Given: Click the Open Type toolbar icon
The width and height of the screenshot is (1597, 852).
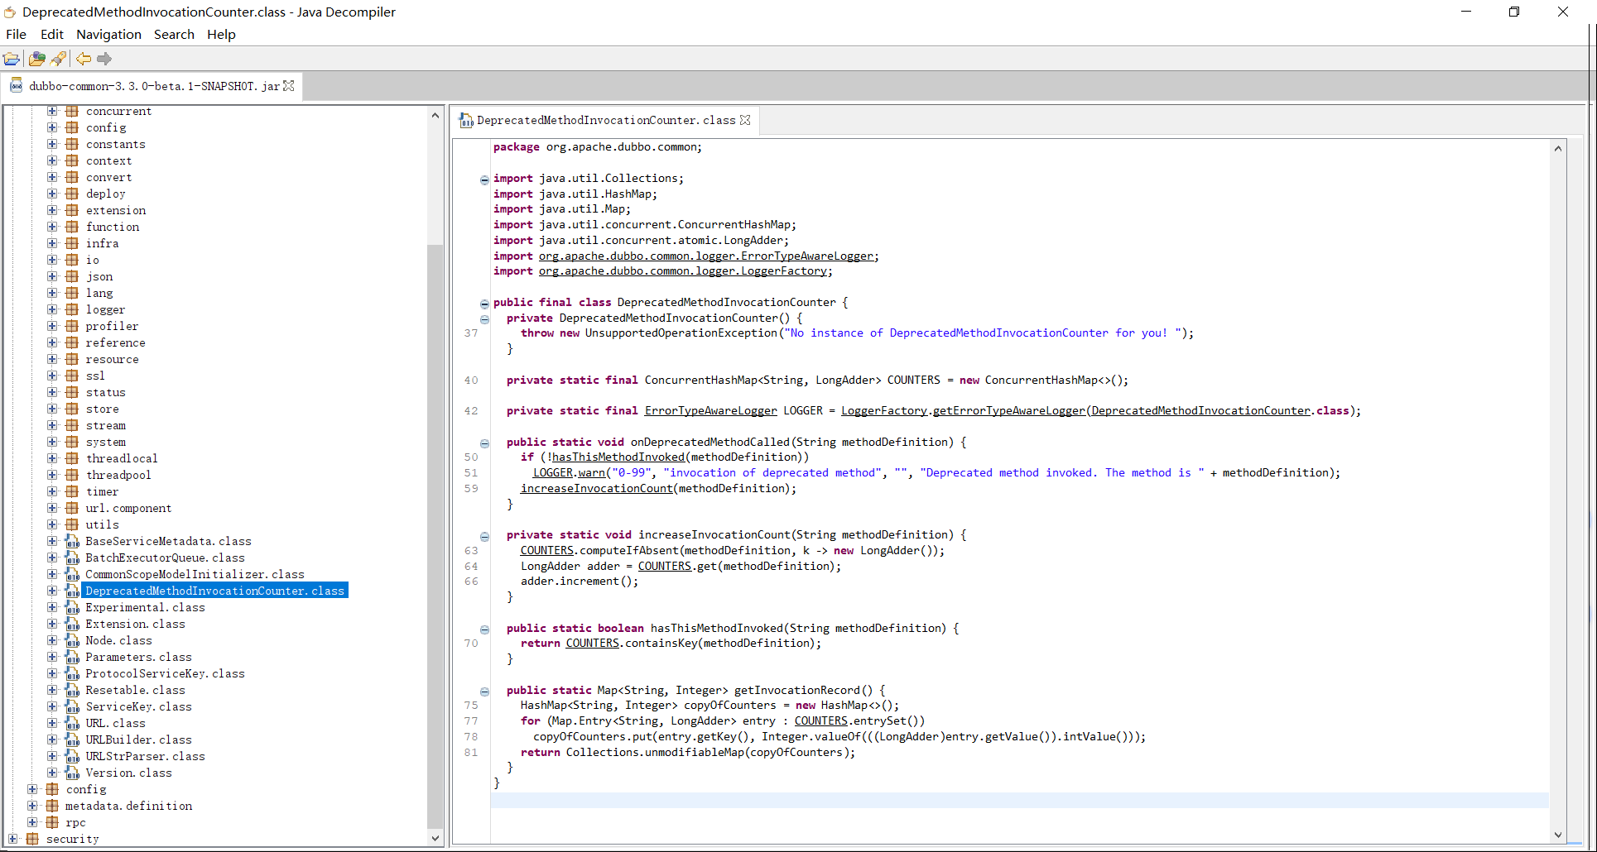Looking at the screenshot, I should 37,59.
